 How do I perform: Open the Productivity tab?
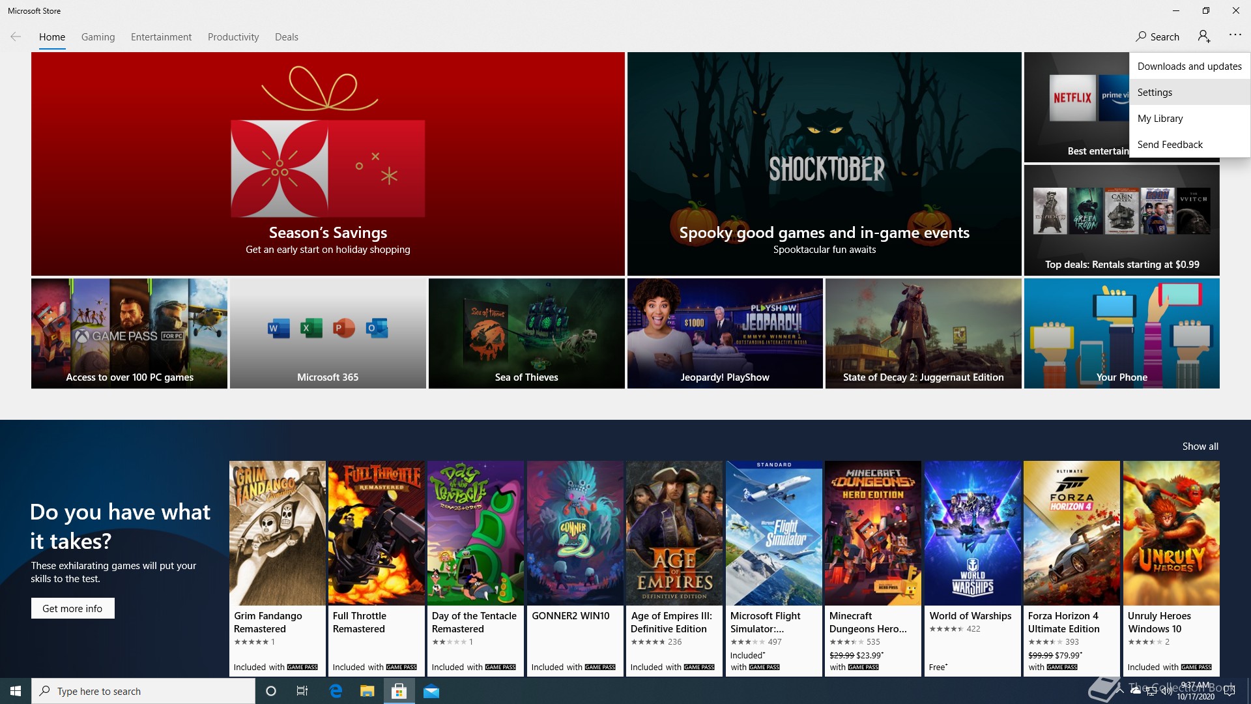point(233,37)
